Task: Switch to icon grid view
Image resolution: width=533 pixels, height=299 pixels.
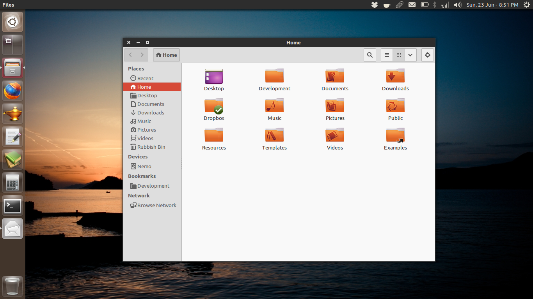Action: [x=399, y=55]
